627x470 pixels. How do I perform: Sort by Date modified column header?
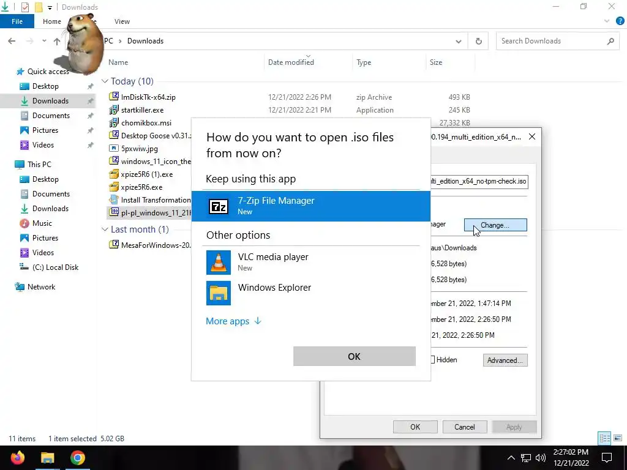[291, 62]
